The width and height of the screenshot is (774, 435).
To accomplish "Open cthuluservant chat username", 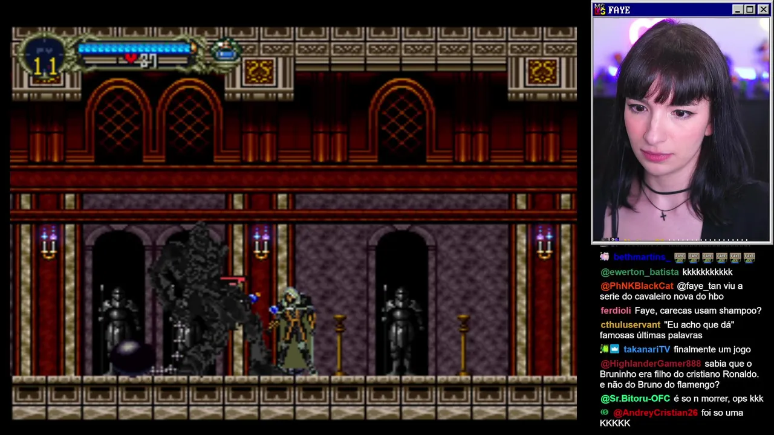I will [630, 324].
